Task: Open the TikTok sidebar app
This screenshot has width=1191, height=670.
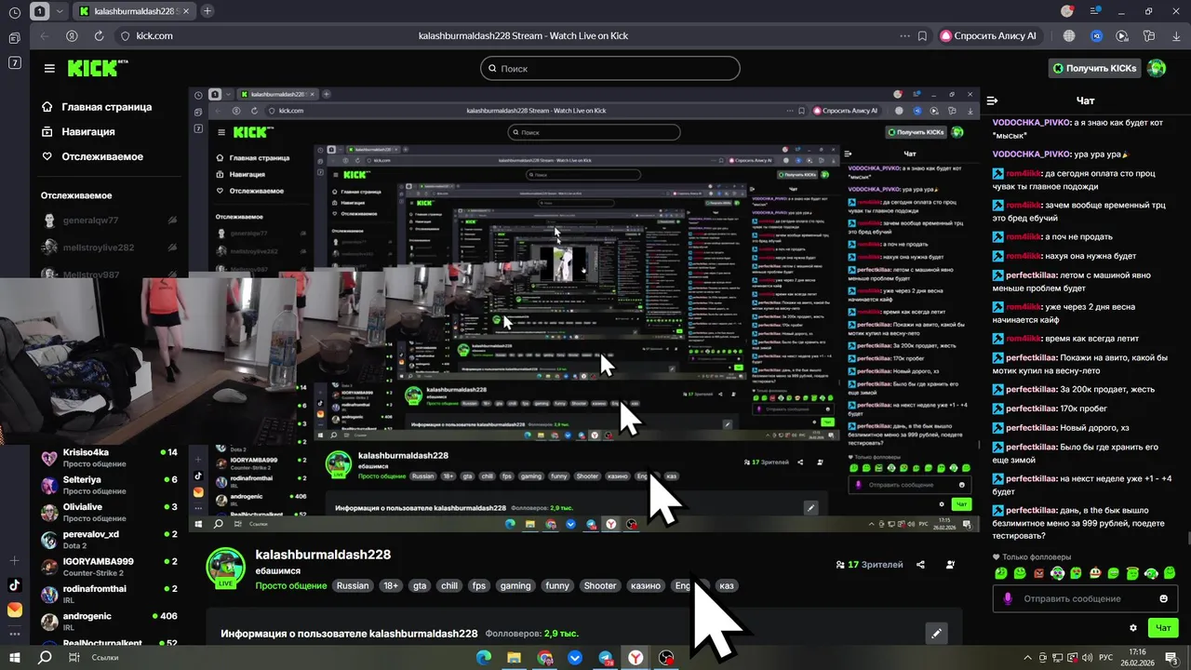Action: 14,585
